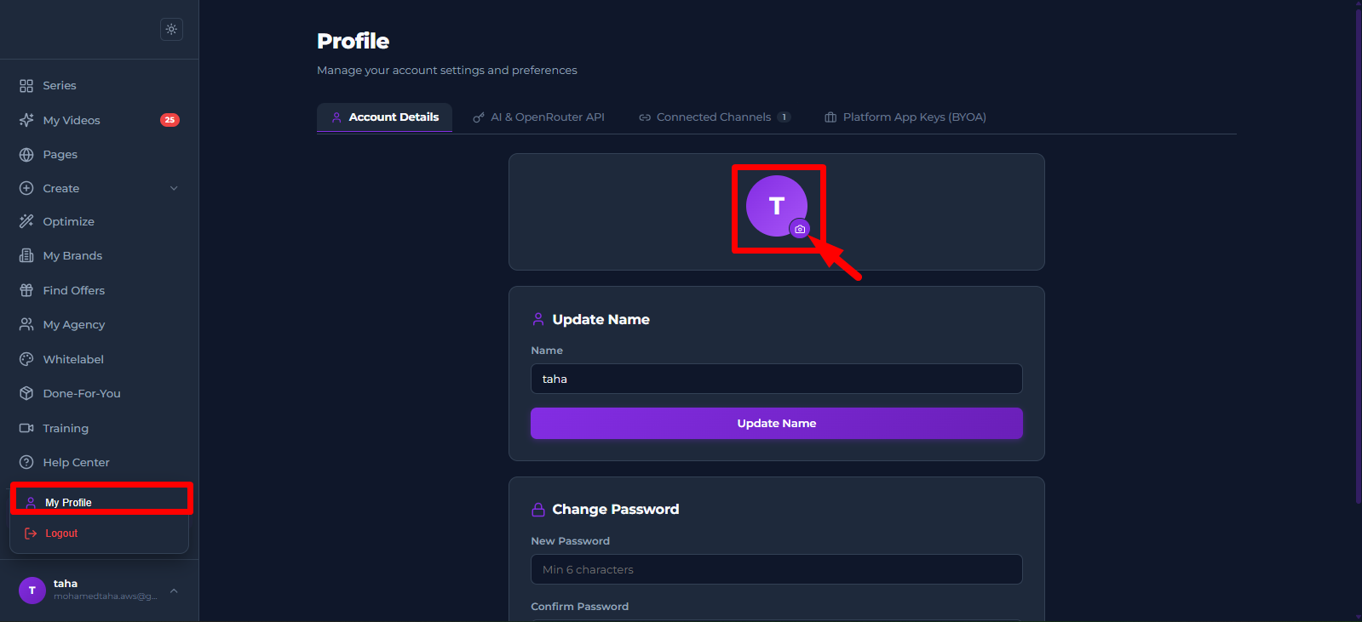Click the Find Offers gift icon

(x=26, y=290)
